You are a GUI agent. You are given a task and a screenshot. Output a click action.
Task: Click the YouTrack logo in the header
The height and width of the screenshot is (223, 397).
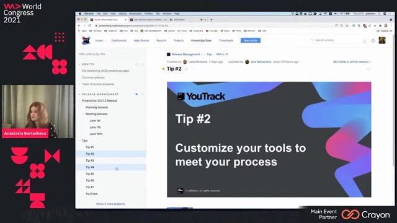pyautogui.click(x=86, y=40)
